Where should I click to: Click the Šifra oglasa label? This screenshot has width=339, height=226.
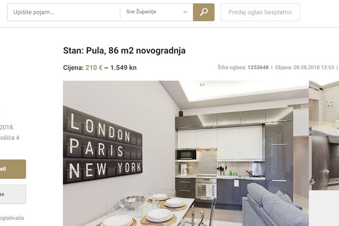[232, 67]
